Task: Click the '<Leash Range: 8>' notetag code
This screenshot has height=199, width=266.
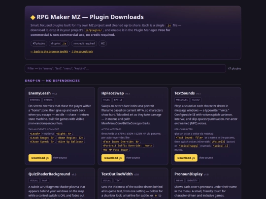Action: (x=42, y=138)
